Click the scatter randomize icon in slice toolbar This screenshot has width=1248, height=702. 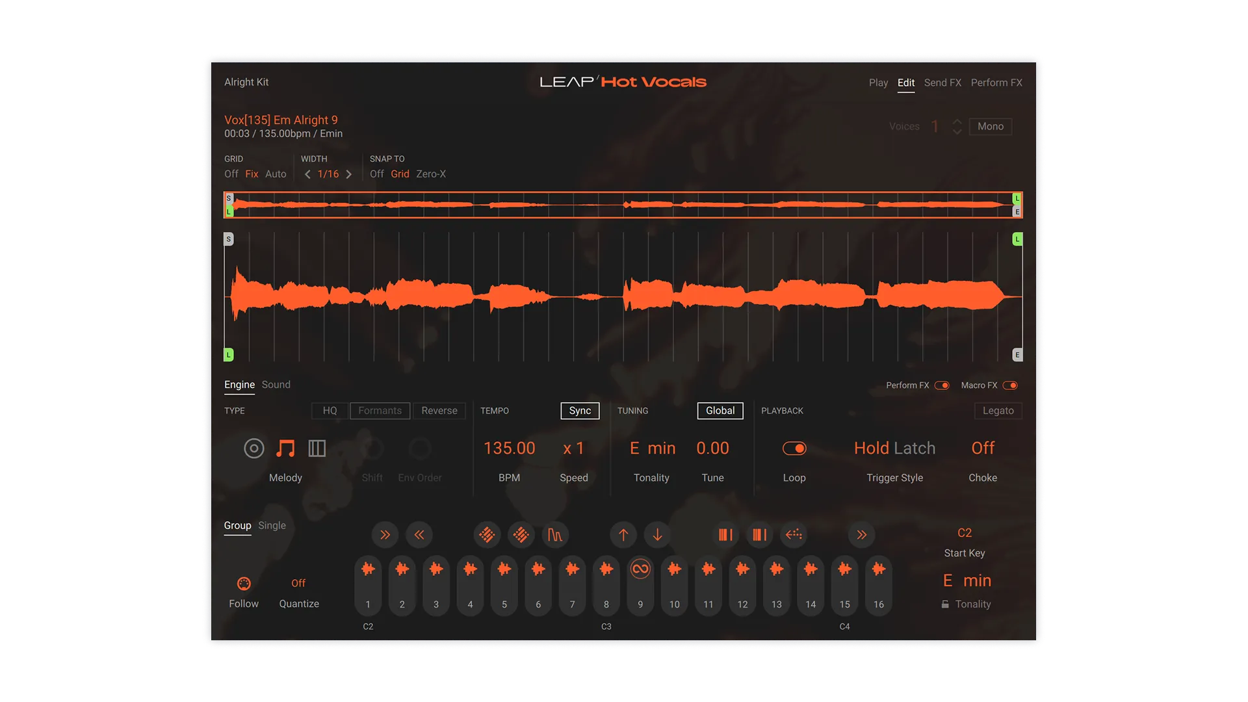pos(487,535)
